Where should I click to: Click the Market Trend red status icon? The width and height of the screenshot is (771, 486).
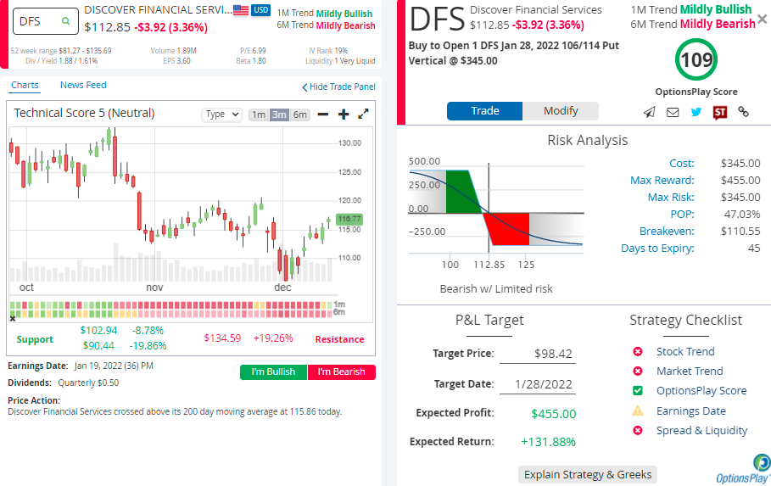(638, 371)
